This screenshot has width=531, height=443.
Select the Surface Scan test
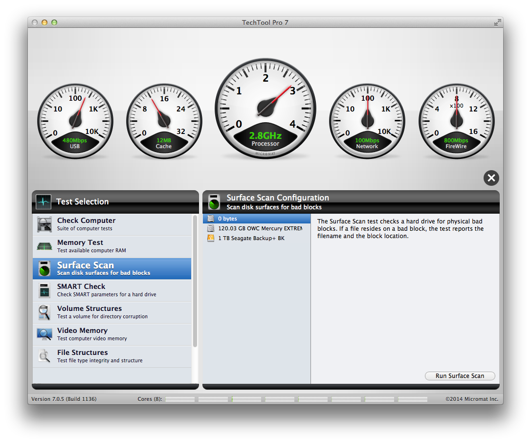tap(112, 268)
